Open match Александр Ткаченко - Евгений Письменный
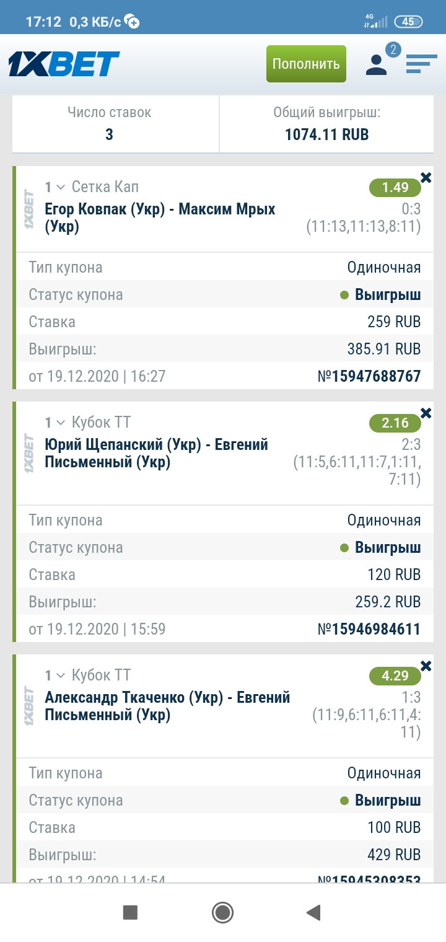The width and height of the screenshot is (446, 942). [167, 706]
